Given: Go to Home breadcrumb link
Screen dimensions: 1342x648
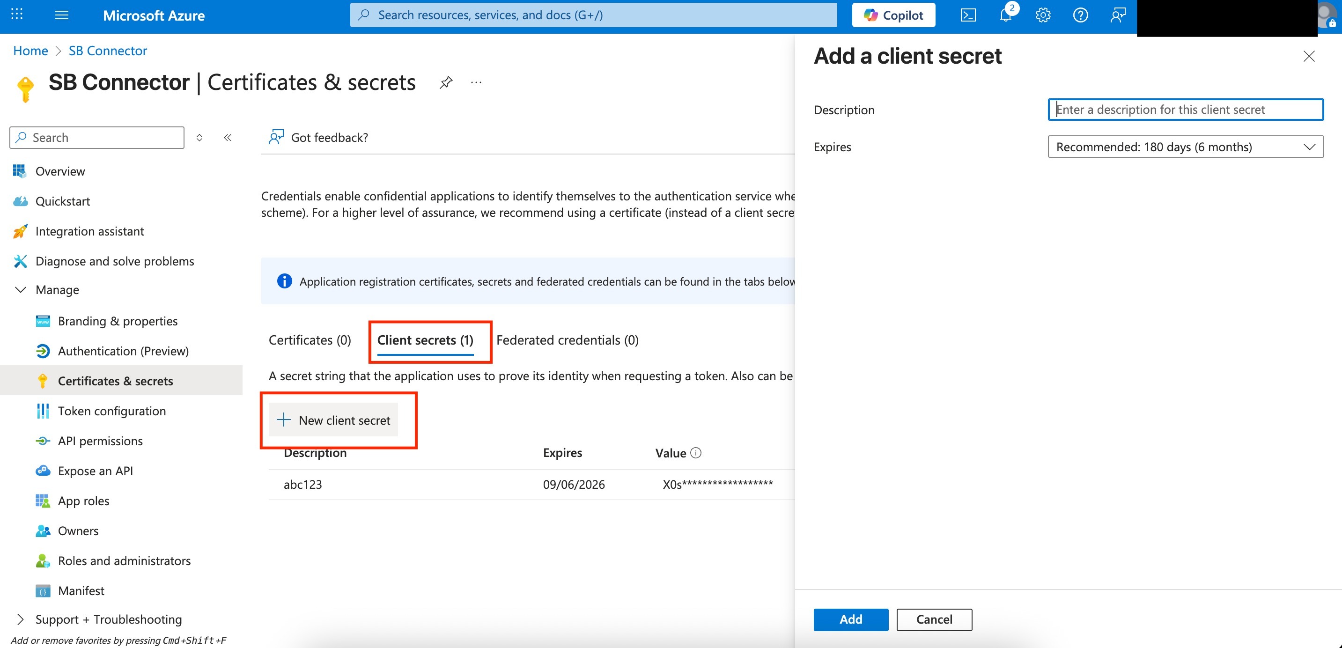Looking at the screenshot, I should pos(30,51).
